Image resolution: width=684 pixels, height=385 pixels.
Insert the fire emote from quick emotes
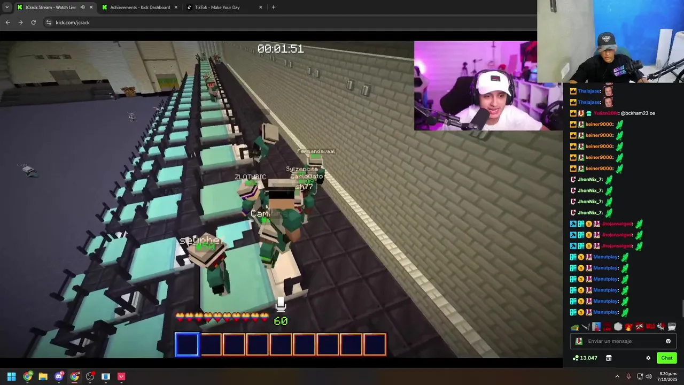coord(629,327)
